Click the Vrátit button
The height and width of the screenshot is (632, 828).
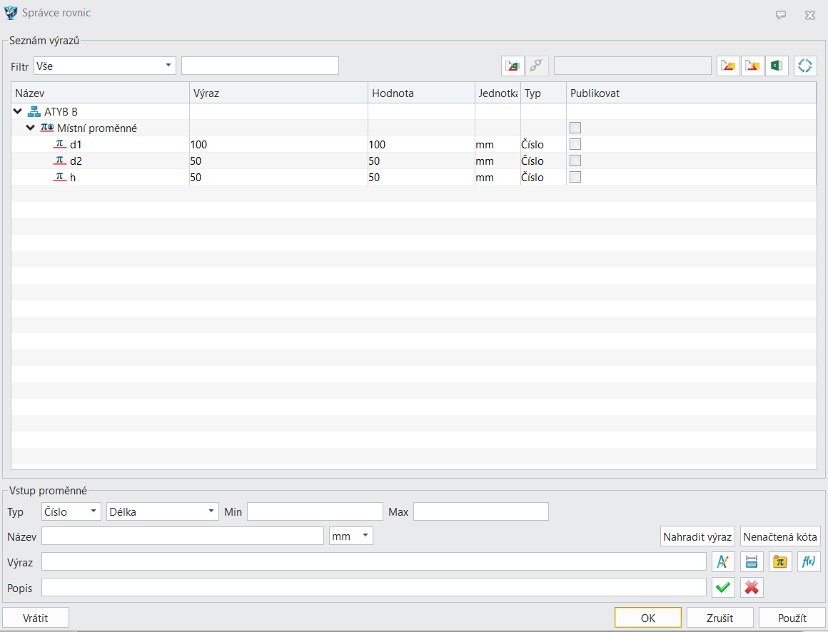click(x=36, y=618)
